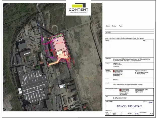This screenshot has height=118, width=157.
Task: Click the Contractis logo beside the contact details
Action: click(118, 71)
